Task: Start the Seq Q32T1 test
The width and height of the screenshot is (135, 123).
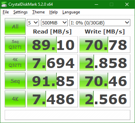Action: pyautogui.click(x=15, y=45)
